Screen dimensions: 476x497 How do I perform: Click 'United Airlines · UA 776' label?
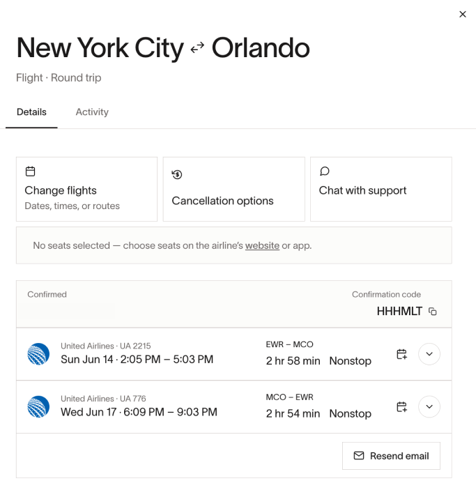[103, 399]
